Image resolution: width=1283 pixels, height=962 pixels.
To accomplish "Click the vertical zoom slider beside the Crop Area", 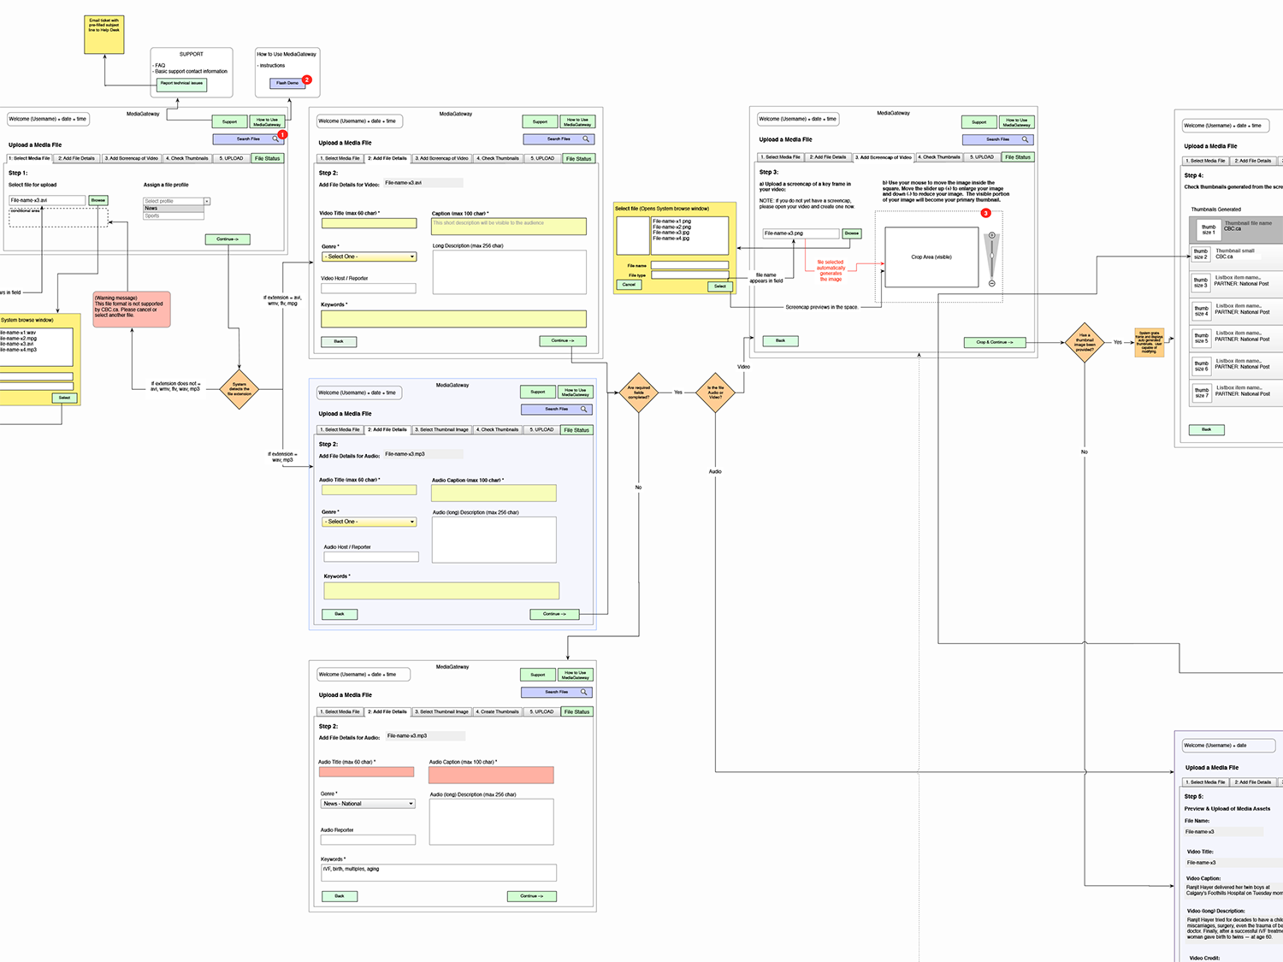I will (x=991, y=256).
